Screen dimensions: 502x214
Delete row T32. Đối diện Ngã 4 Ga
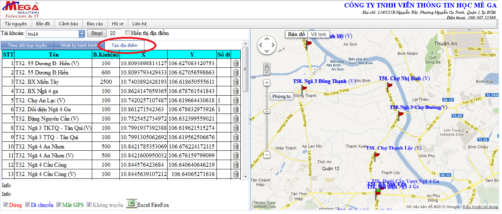[x=236, y=109]
